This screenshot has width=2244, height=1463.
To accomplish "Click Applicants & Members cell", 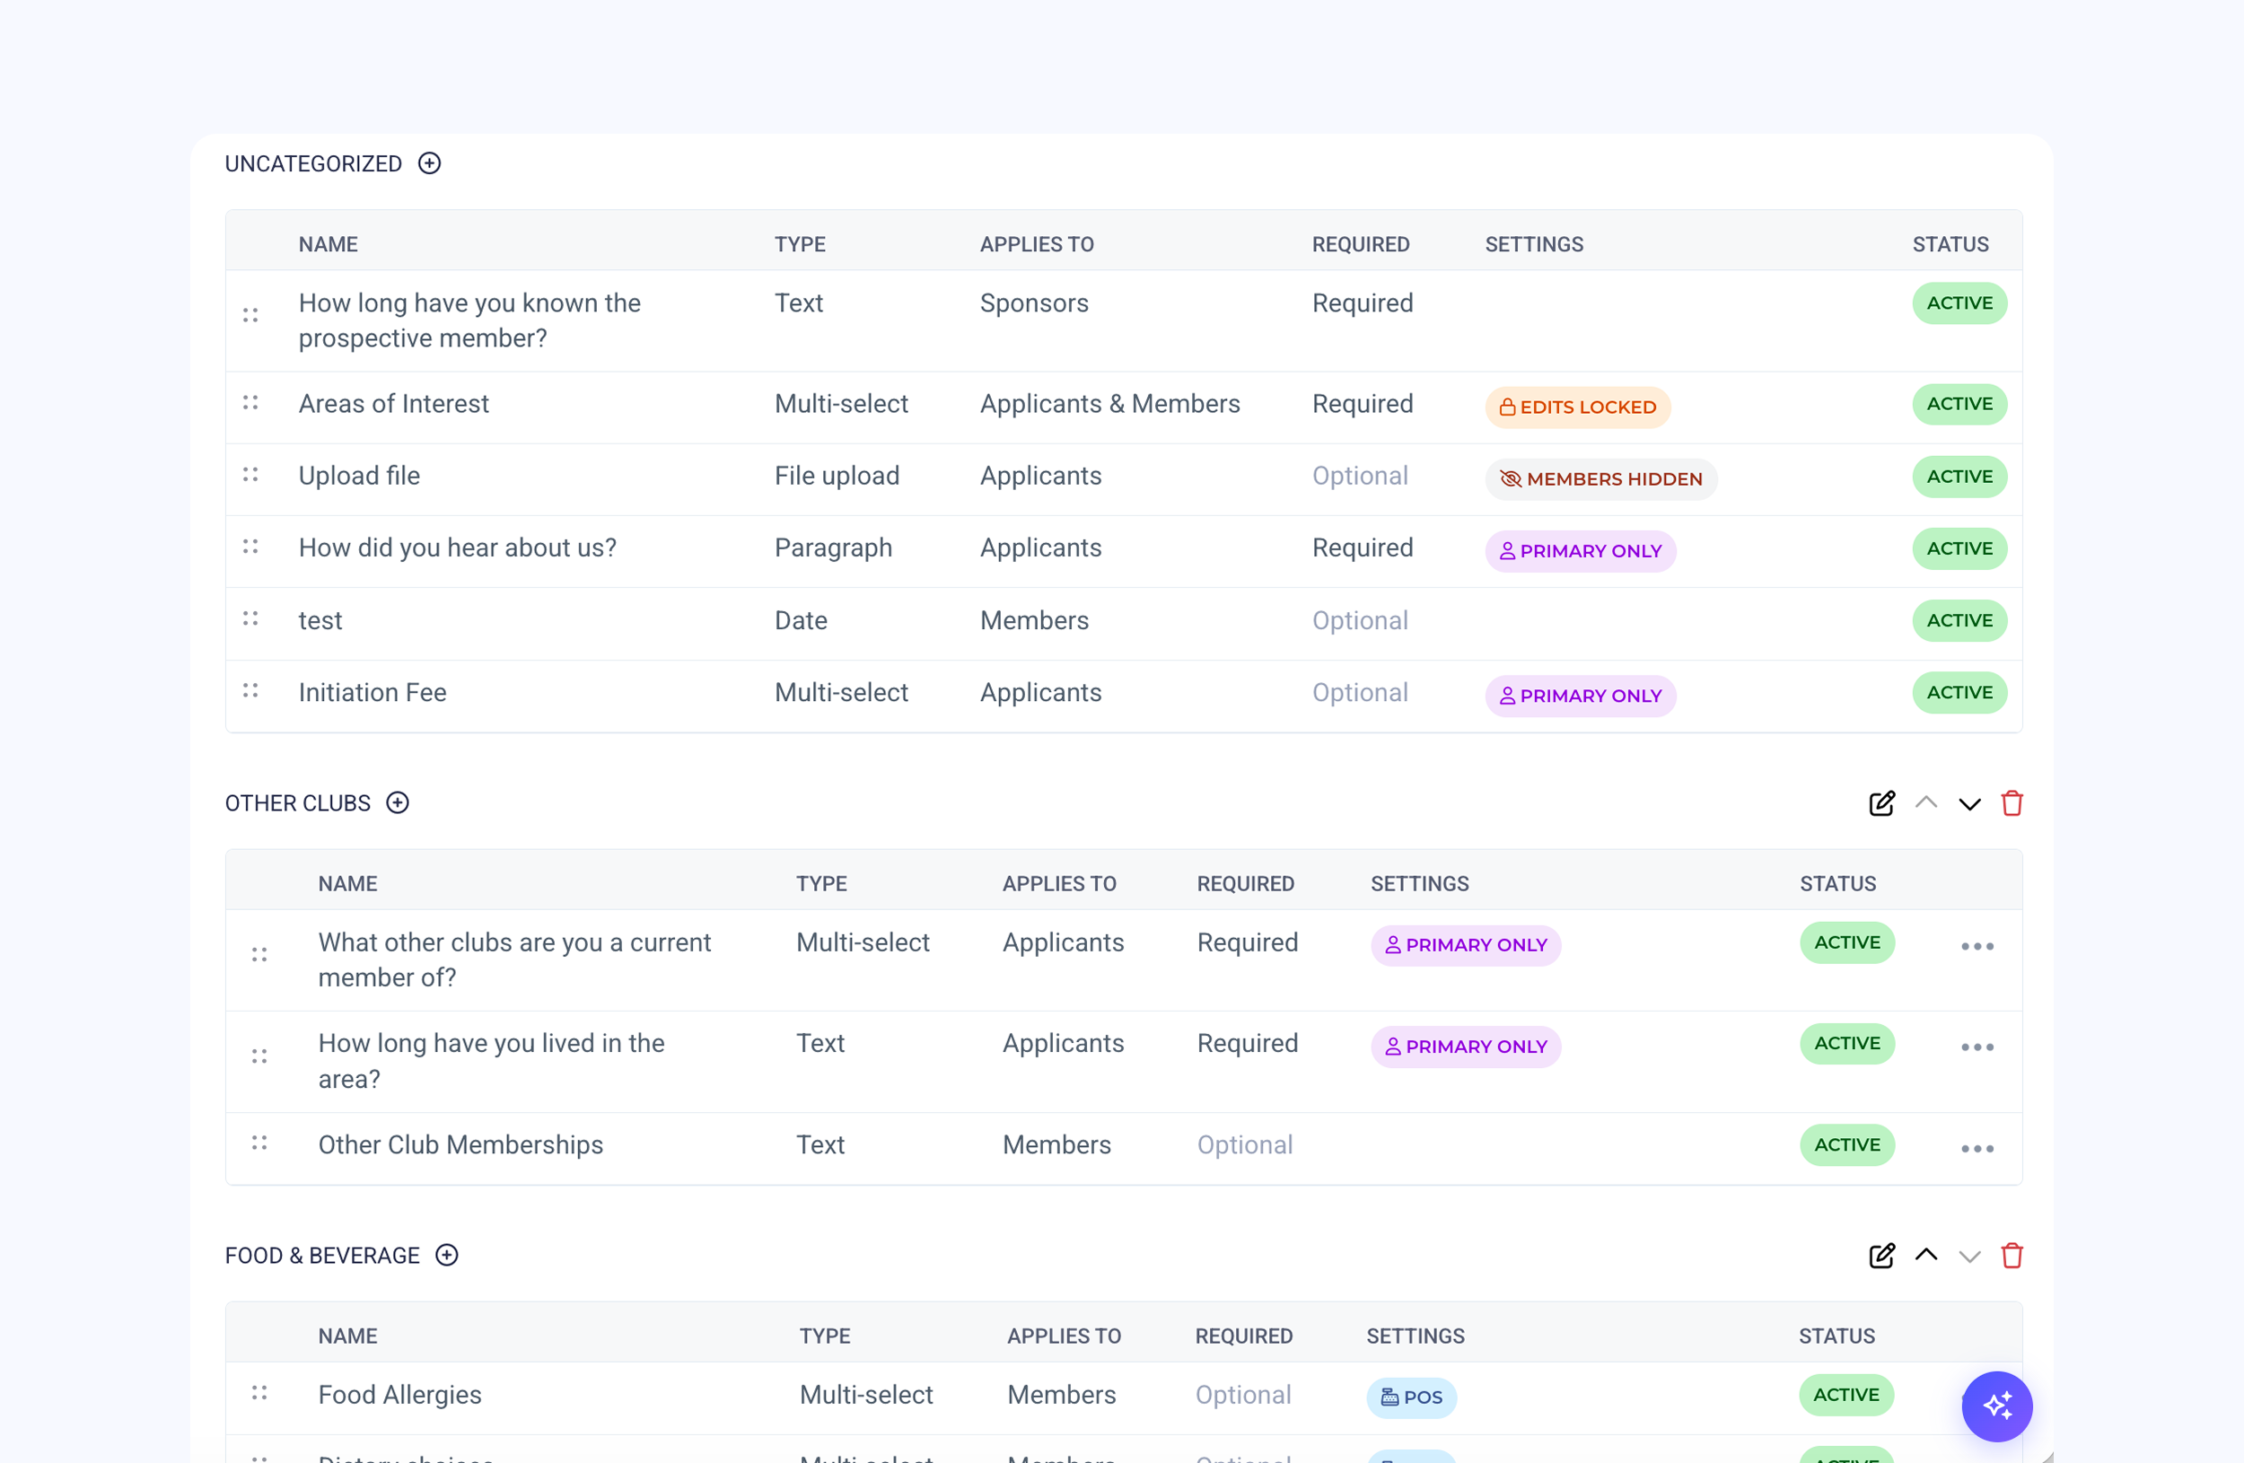I will click(1109, 404).
